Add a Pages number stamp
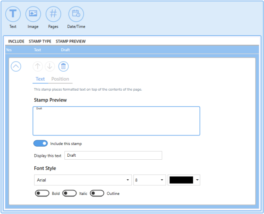Image resolution: width=264 pixels, height=214 pixels. point(53,14)
